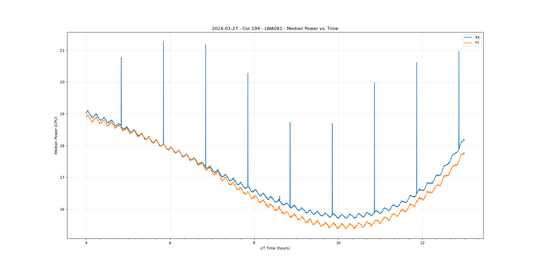Screen dimensions: 537x268
Task: Click the tallest blue spike peak near 21.3
Action: [x=164, y=42]
